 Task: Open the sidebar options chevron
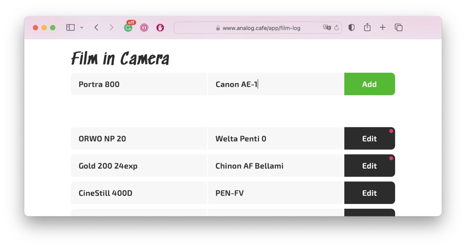pos(82,28)
